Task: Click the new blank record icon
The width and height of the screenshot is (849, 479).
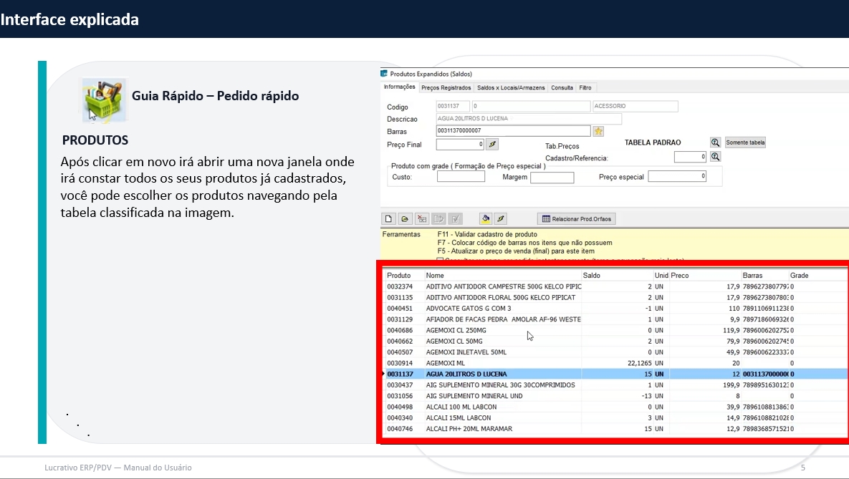Action: [389, 219]
